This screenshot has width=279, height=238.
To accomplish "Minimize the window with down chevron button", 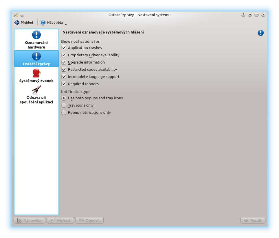I will pos(250,15).
